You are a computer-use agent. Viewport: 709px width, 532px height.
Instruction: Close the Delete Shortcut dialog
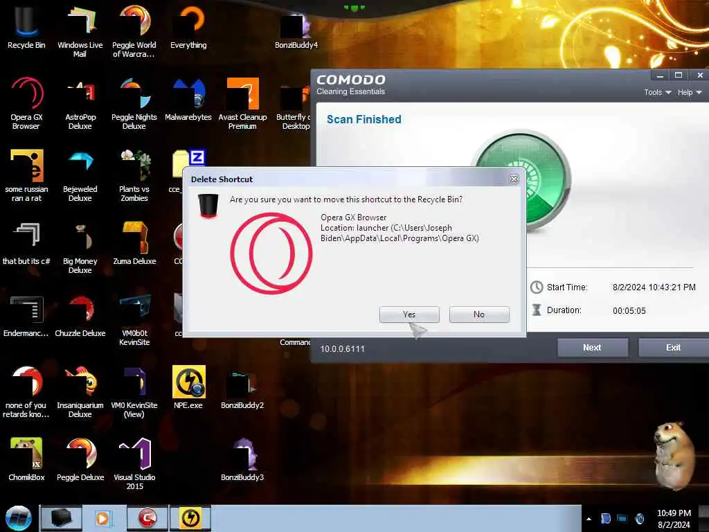(x=514, y=179)
